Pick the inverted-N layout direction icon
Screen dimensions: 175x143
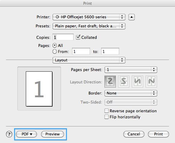pos(137,82)
